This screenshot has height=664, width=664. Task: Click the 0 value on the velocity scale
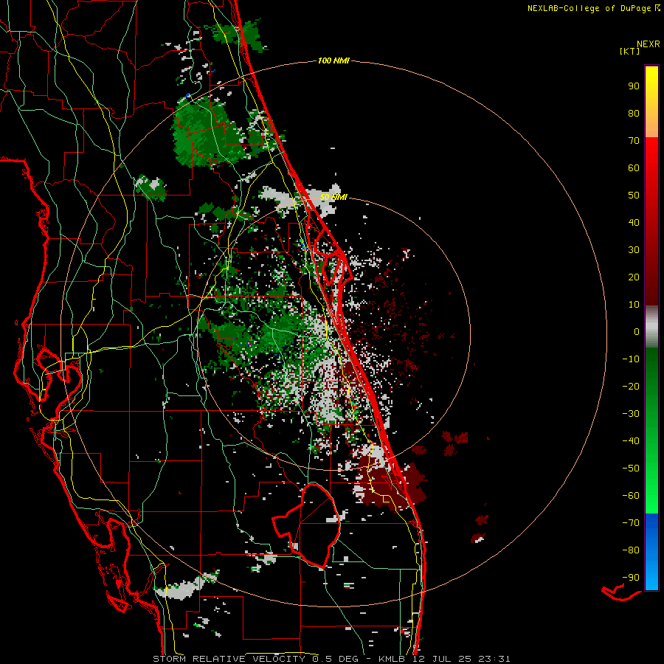pyautogui.click(x=637, y=332)
